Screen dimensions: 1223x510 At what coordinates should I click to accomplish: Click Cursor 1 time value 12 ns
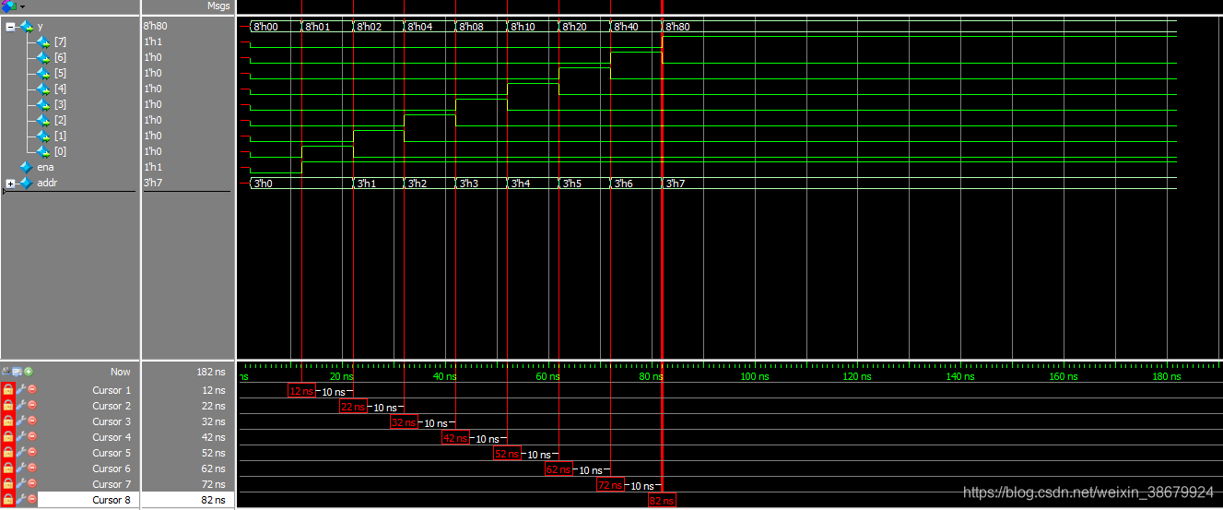point(212,390)
